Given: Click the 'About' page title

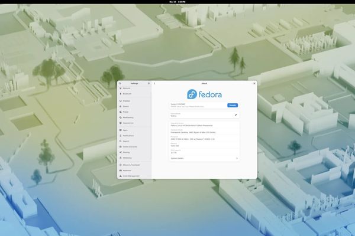Looking at the screenshot, I should coord(204,83).
